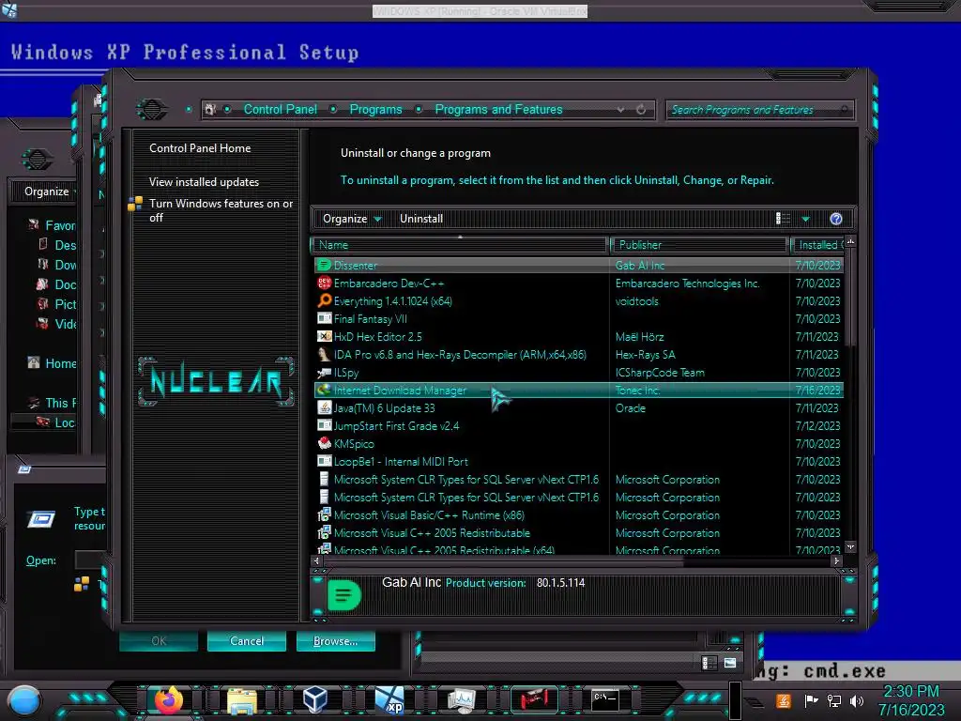961x721 pixels.
Task: Select the Embarcadero Dev-C++ icon
Action: (x=324, y=284)
